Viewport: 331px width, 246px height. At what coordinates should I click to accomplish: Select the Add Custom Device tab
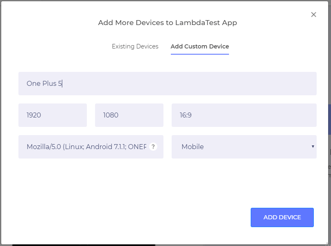(200, 46)
